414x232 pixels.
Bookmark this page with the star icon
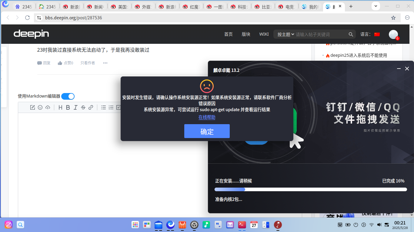393,18
